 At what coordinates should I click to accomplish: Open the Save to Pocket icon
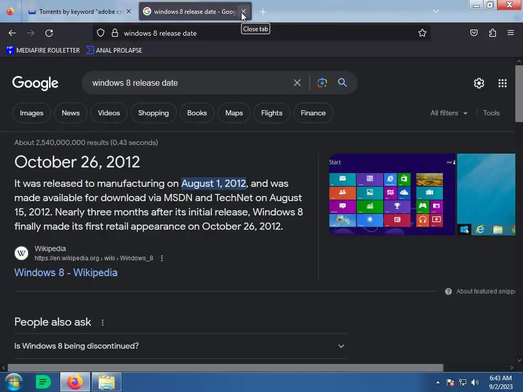coord(473,33)
